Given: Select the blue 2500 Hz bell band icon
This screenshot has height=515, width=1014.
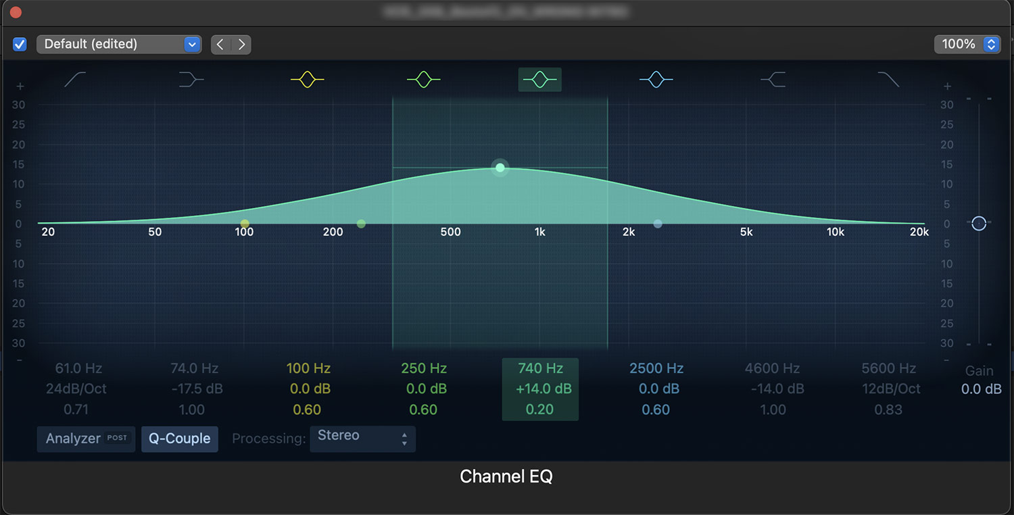Looking at the screenshot, I should tap(656, 79).
